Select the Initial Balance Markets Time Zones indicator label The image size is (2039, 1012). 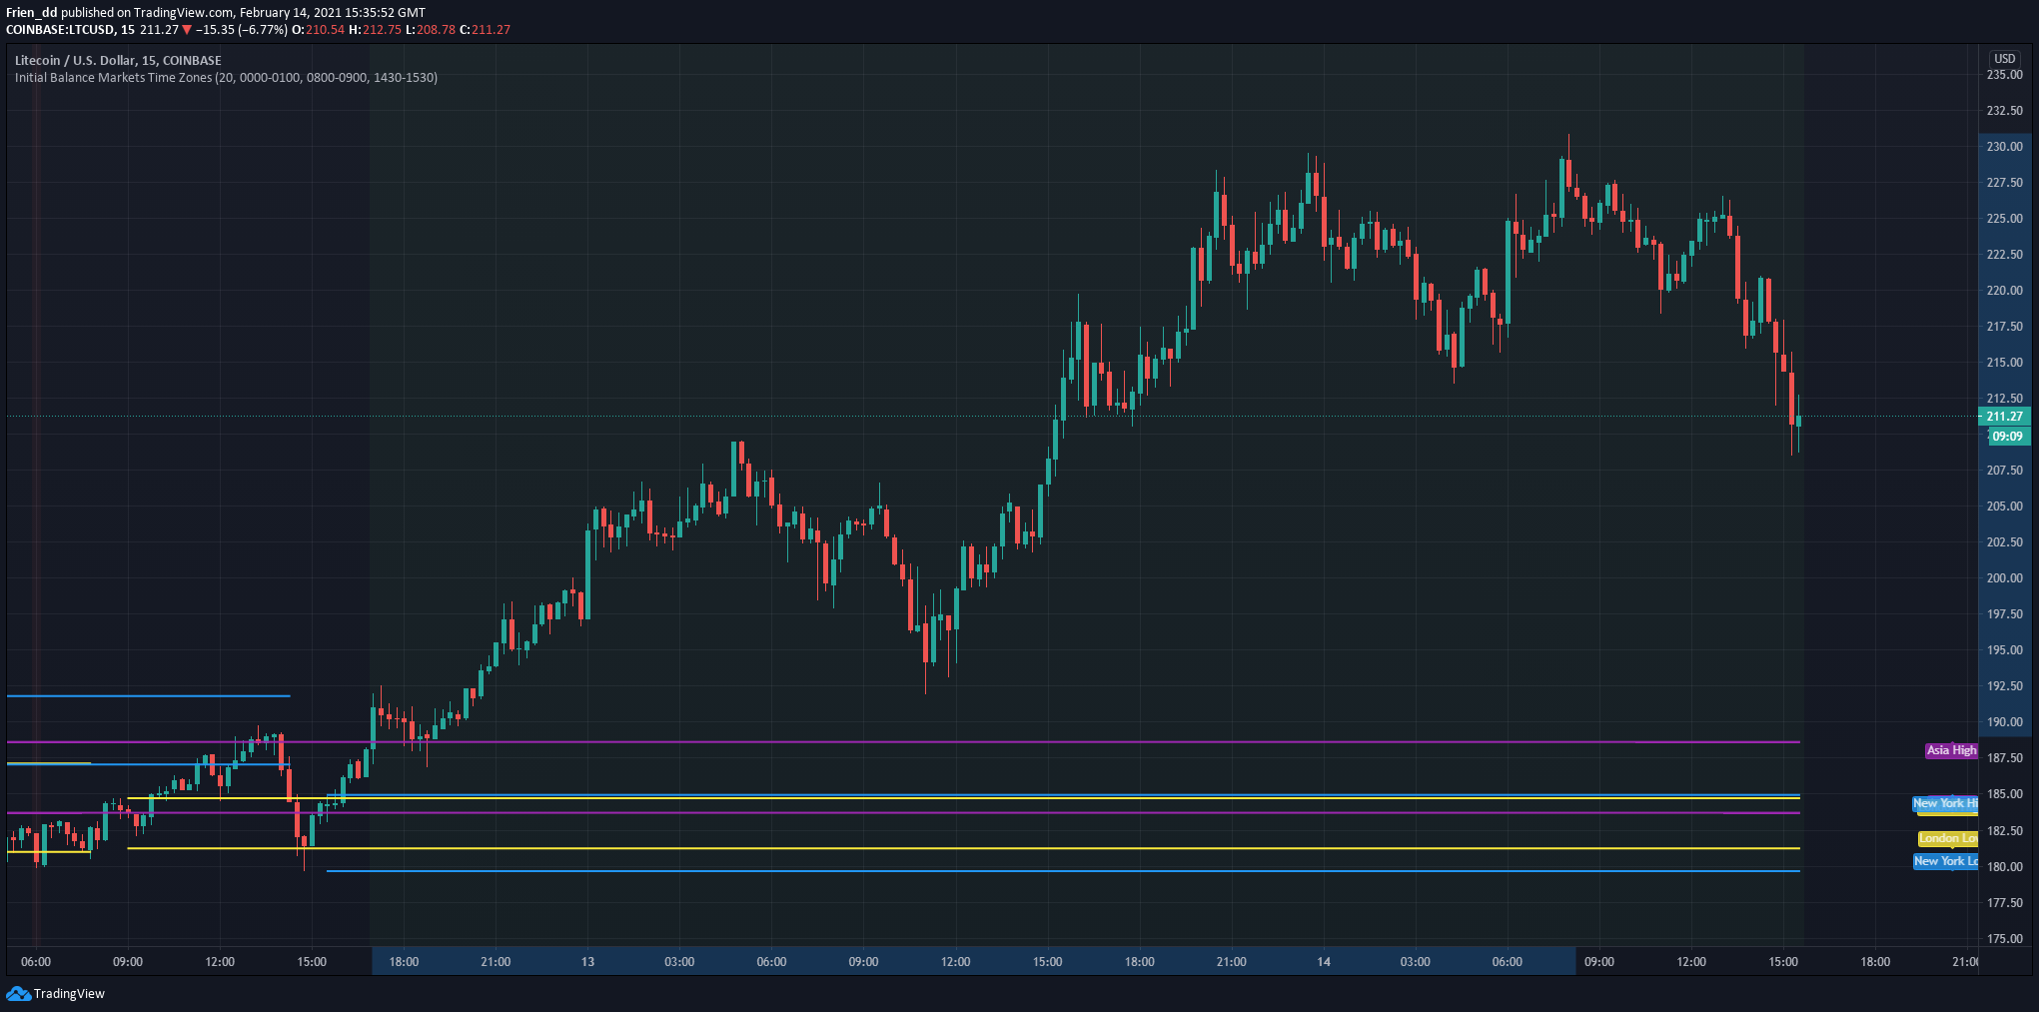(226, 77)
